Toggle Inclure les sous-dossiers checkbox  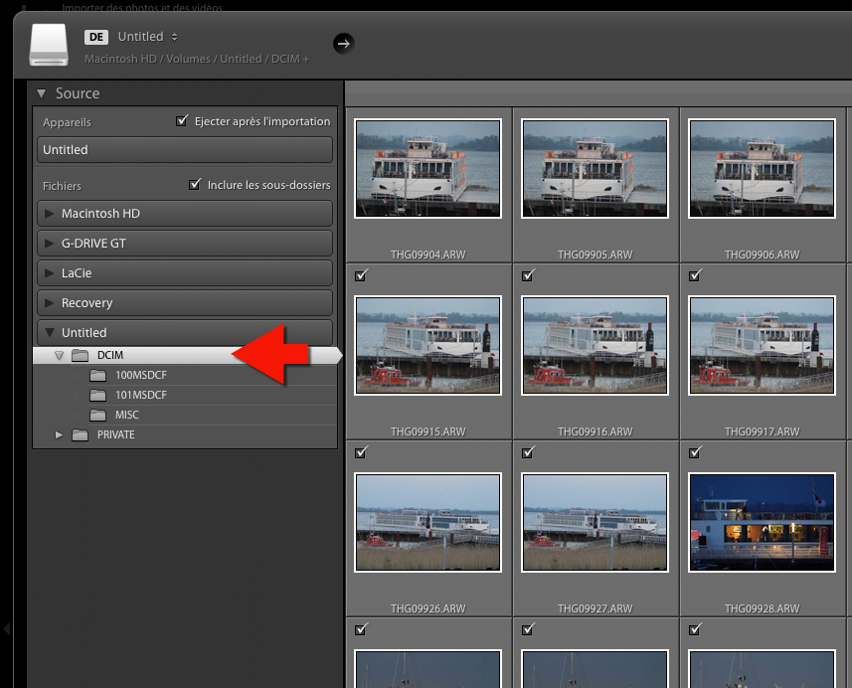tap(195, 184)
